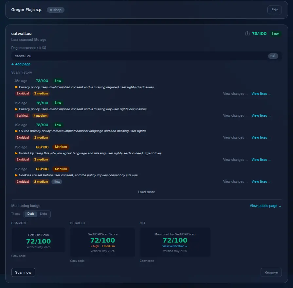
Task: View fixes for the scan with 1 critical 4 medium
Action: point(261,115)
